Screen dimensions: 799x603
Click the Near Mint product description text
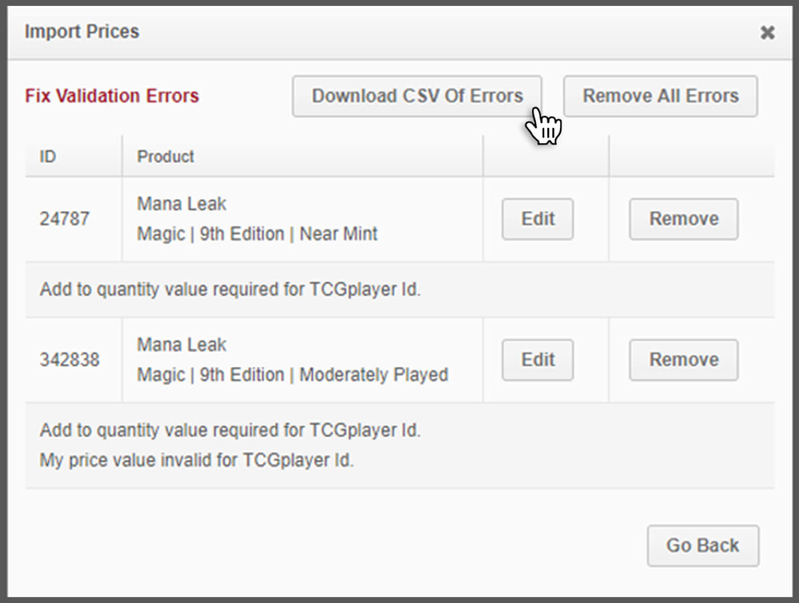point(257,234)
